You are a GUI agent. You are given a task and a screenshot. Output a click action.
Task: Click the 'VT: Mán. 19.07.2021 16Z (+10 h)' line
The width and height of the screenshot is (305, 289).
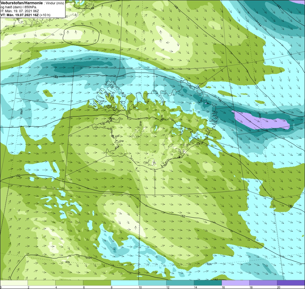(x=26, y=15)
